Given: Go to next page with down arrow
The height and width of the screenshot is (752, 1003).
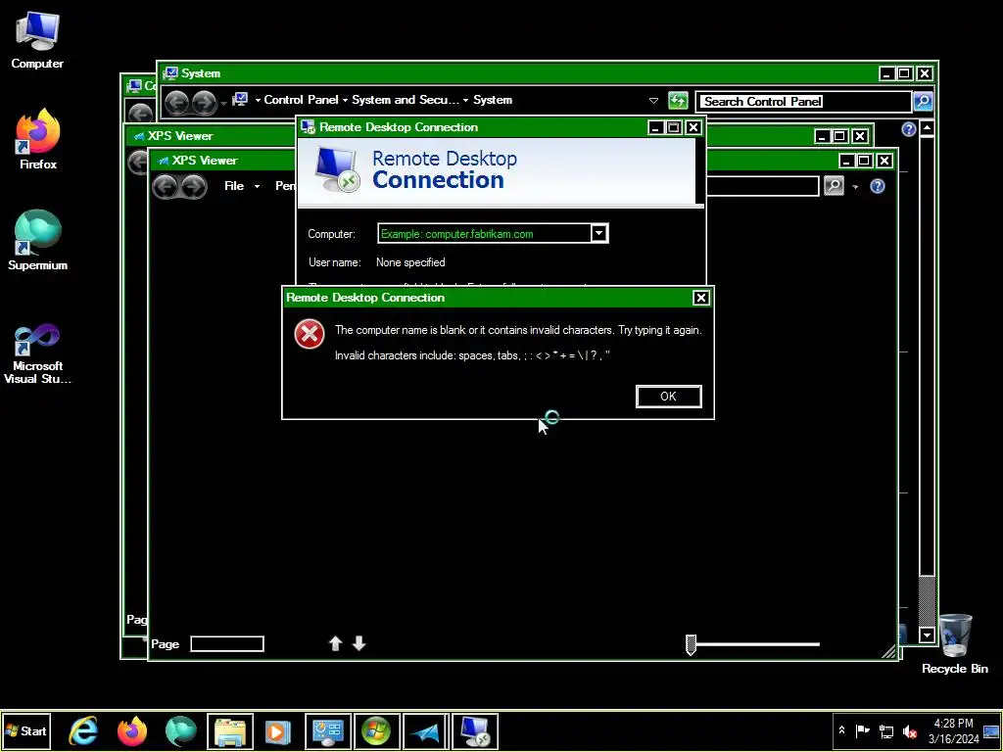Looking at the screenshot, I should coord(359,643).
